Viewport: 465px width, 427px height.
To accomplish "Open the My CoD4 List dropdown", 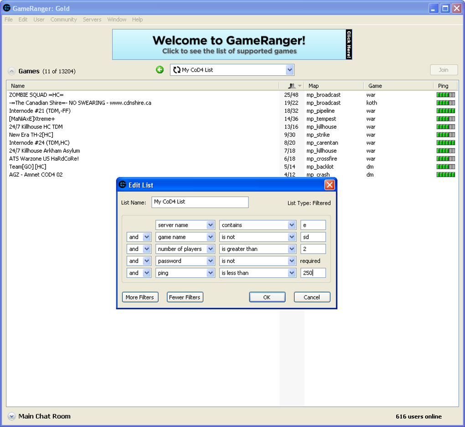I will 290,70.
